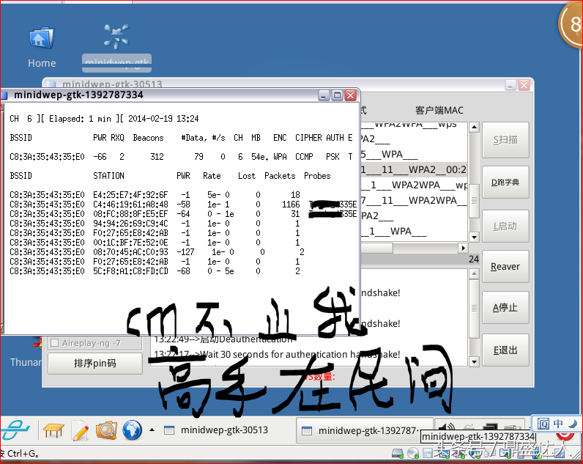Expand the taskbar launcher arrow

pos(152,430)
